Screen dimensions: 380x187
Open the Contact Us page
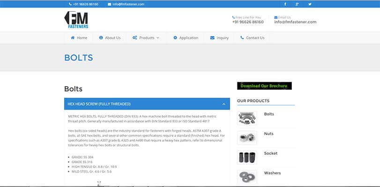[x=252, y=38]
